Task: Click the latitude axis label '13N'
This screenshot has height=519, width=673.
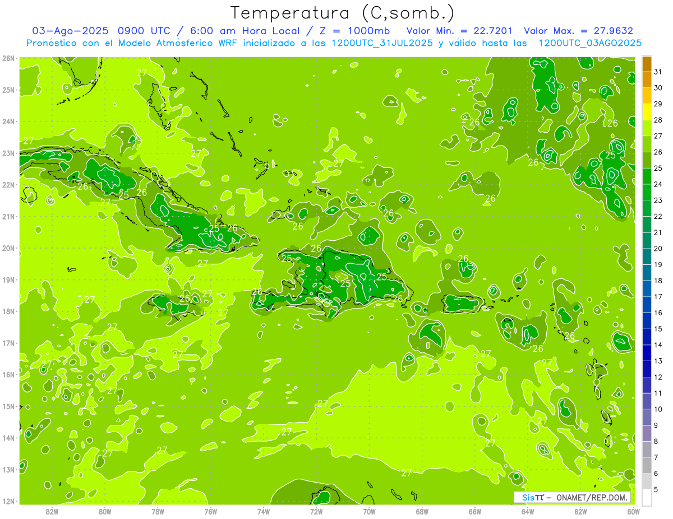Action: (8, 470)
